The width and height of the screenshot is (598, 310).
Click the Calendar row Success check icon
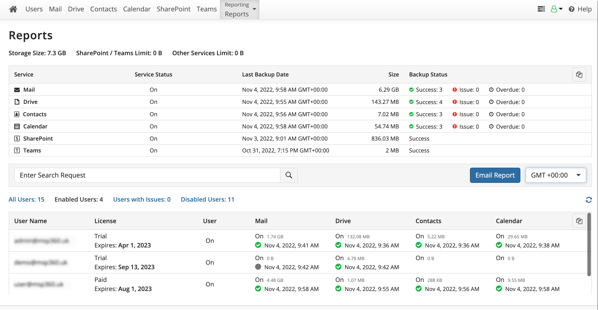point(411,126)
